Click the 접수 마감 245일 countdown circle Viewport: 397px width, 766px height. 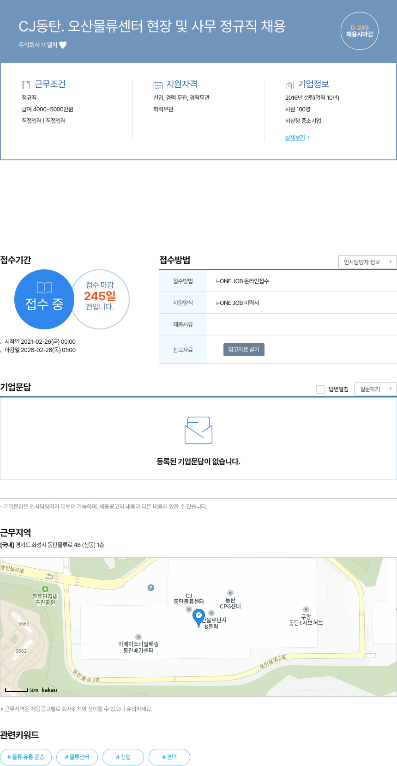(100, 299)
